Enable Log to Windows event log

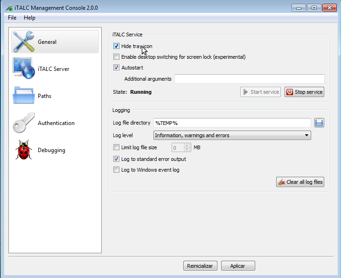[116, 170]
